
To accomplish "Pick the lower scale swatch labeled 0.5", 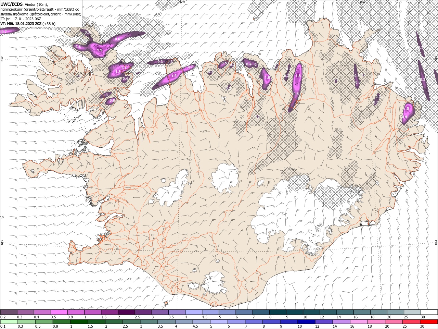I will pyautogui.click(x=44, y=322).
